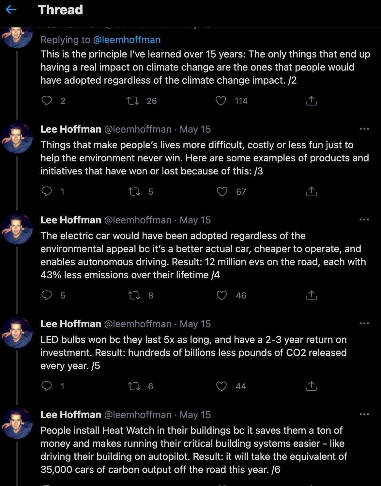Open @leemhoffman link in Replying to

coord(127,40)
